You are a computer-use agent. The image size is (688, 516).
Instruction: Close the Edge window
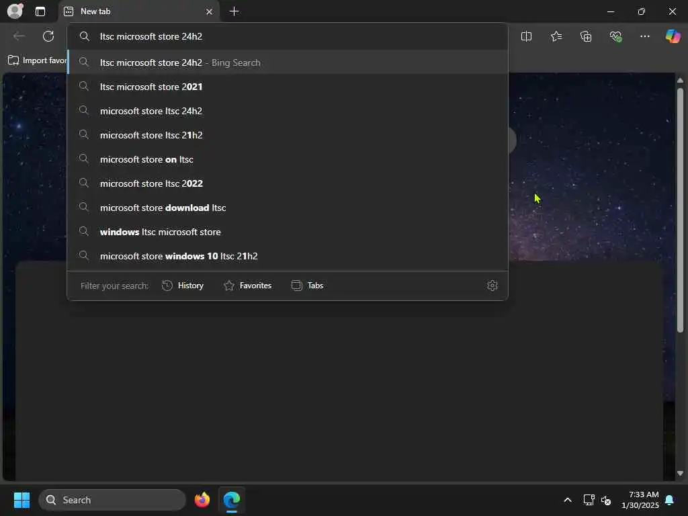672,11
